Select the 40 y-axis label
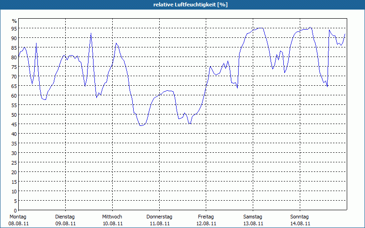 point(14,134)
